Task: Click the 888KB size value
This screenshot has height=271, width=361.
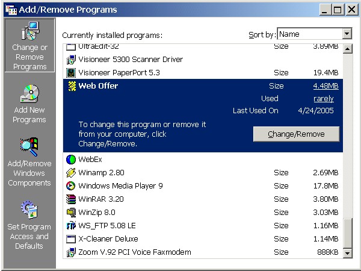Action: 328,252
